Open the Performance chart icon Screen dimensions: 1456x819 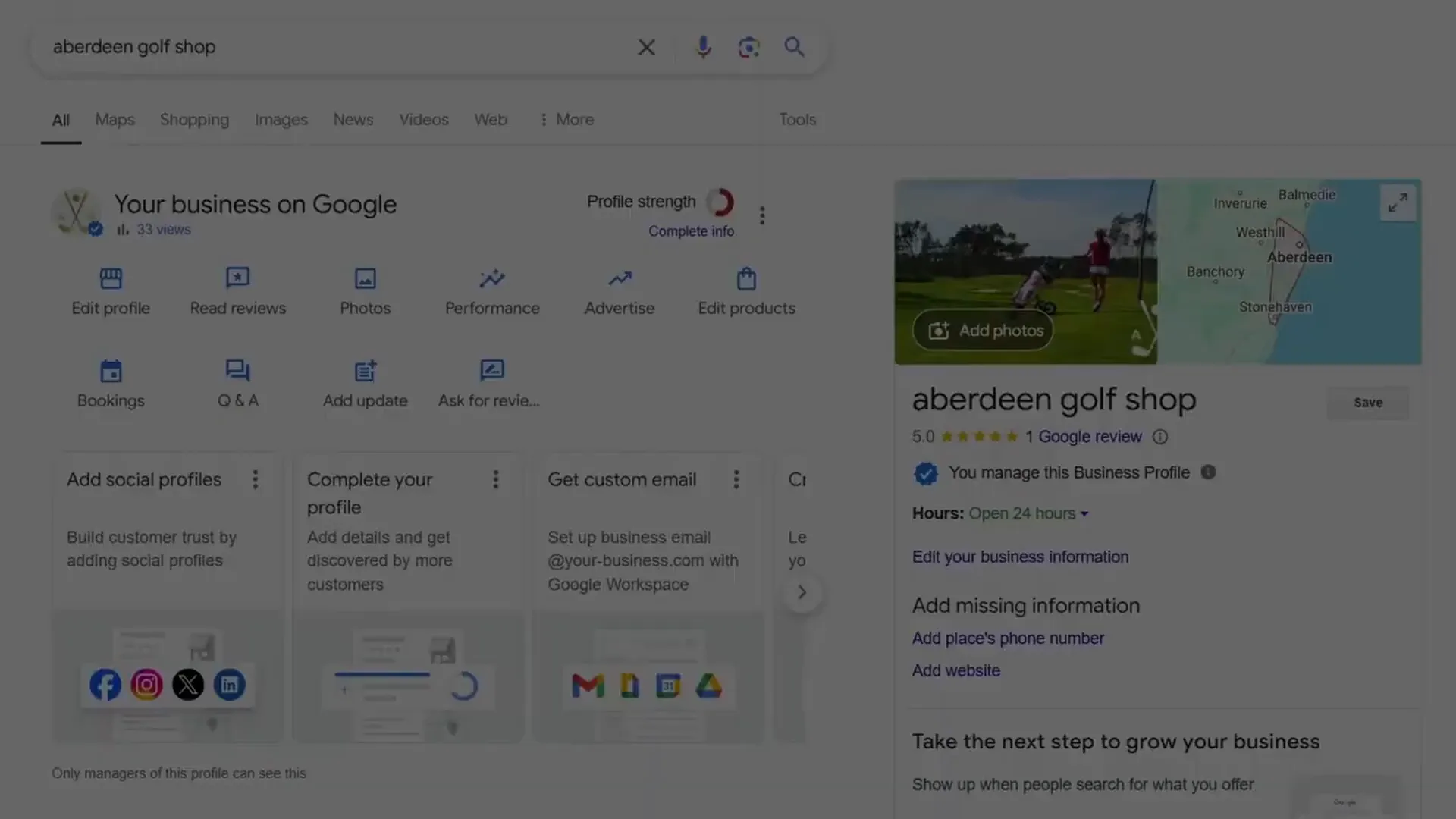(x=492, y=278)
